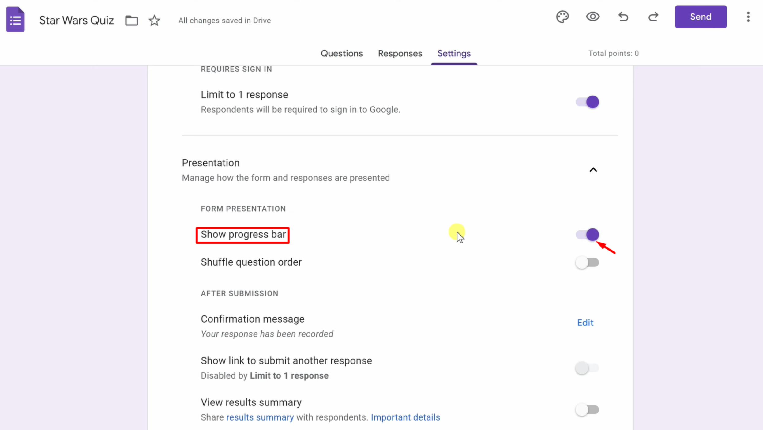This screenshot has height=430, width=763.
Task: Switch to the Questions tab
Action: click(x=341, y=53)
